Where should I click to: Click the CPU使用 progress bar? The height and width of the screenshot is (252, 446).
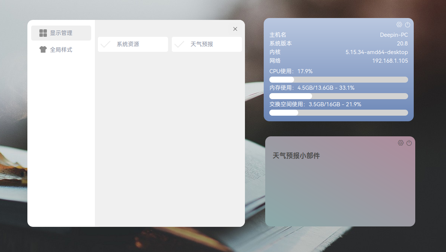tap(339, 80)
